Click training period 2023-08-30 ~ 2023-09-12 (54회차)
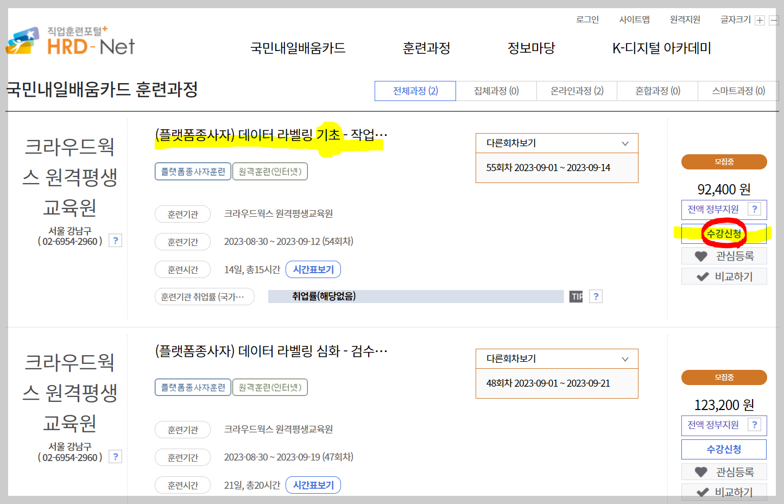This screenshot has height=504, width=784. click(289, 241)
